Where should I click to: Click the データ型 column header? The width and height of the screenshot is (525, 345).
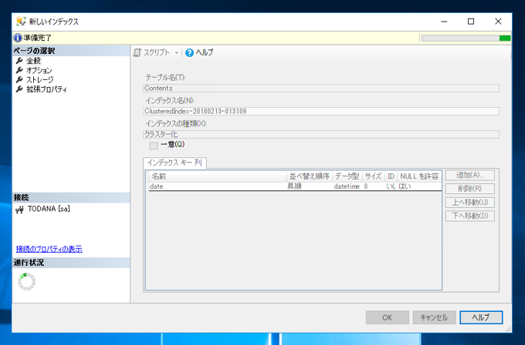point(347,176)
